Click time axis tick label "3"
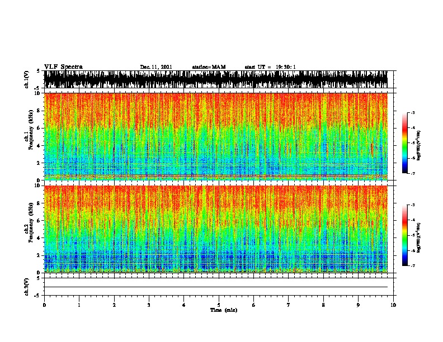 (x=149, y=305)
